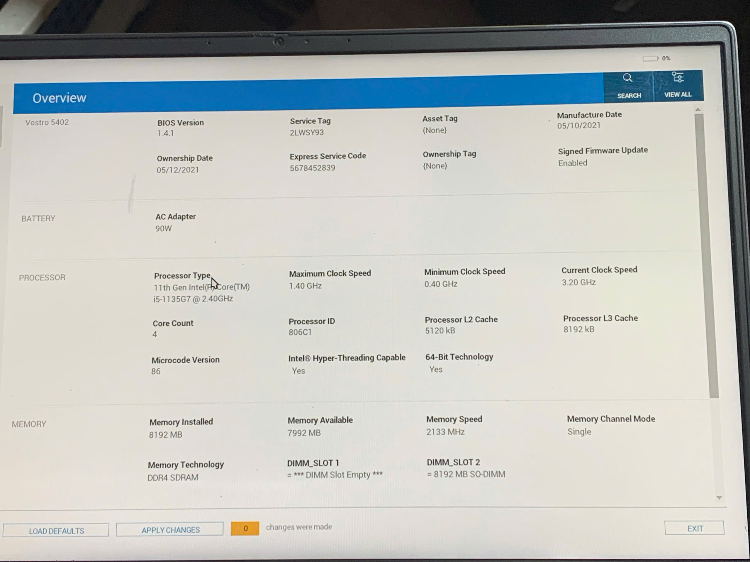The image size is (750, 562).
Task: Click the Asset Tag label
Action: click(440, 119)
